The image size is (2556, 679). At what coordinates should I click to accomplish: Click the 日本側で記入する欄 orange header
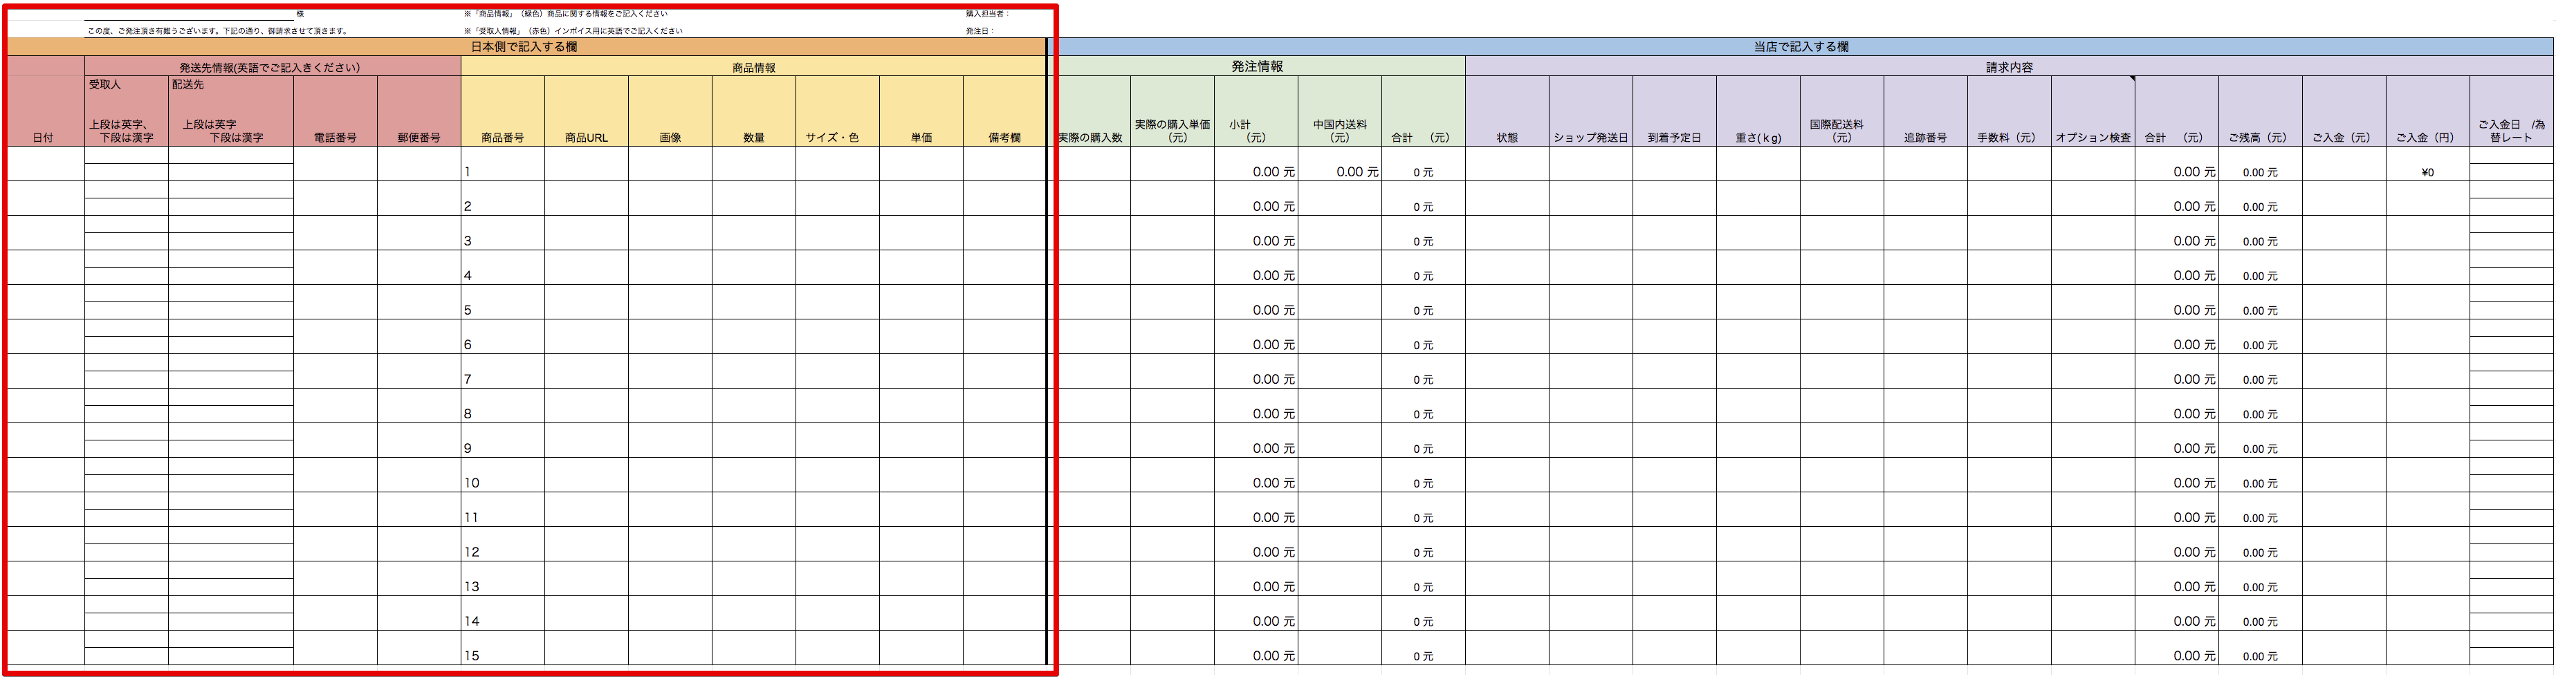[524, 46]
